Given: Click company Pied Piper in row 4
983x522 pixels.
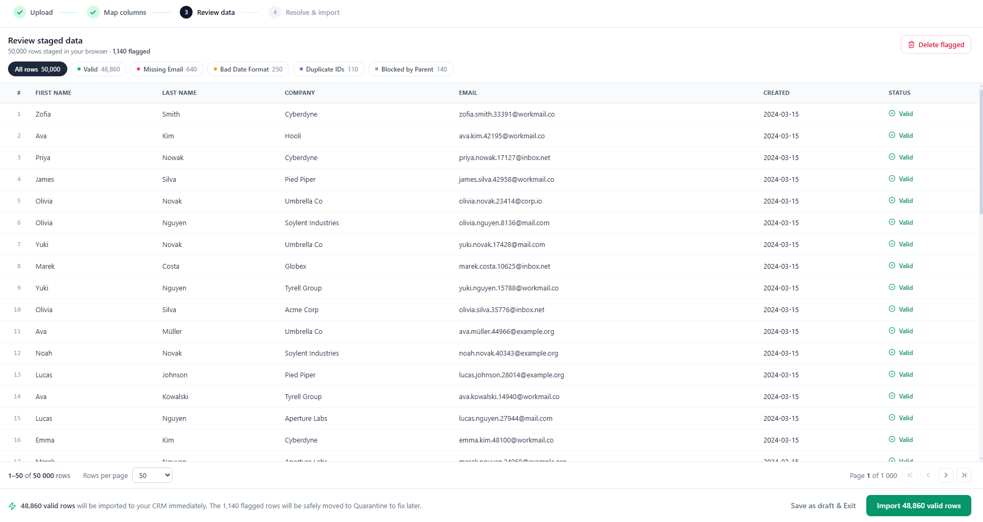Looking at the screenshot, I should coord(300,179).
